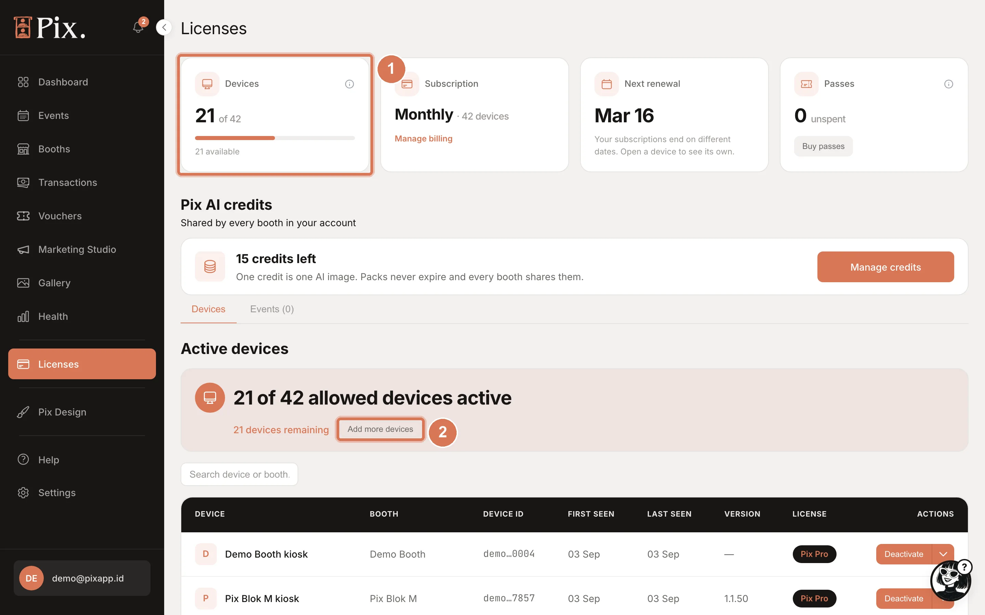
Task: Click the Licenses card icon in sidebar
Action: click(23, 364)
